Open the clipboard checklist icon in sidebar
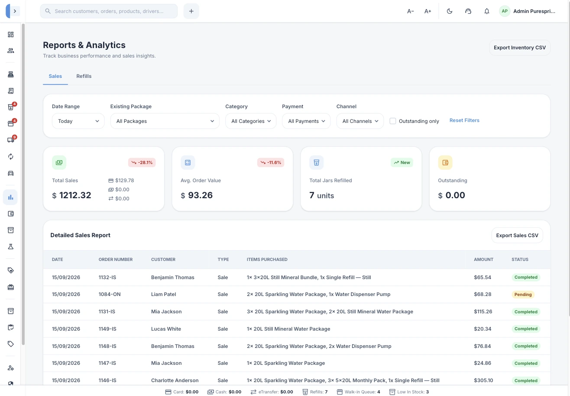 pos(11,328)
